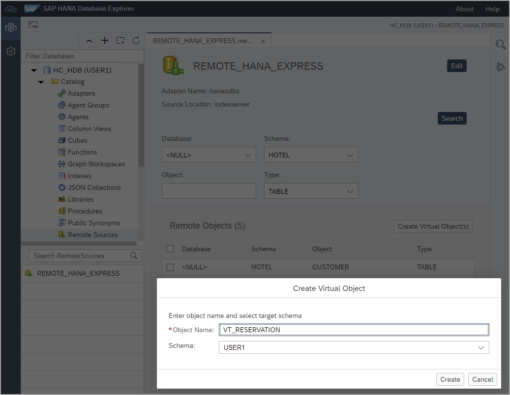Refresh the database tree

136,40
